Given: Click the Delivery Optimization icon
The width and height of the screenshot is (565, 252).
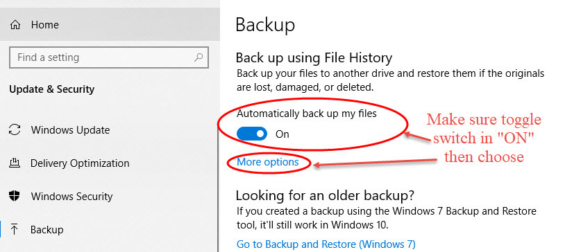Looking at the screenshot, I should [14, 163].
